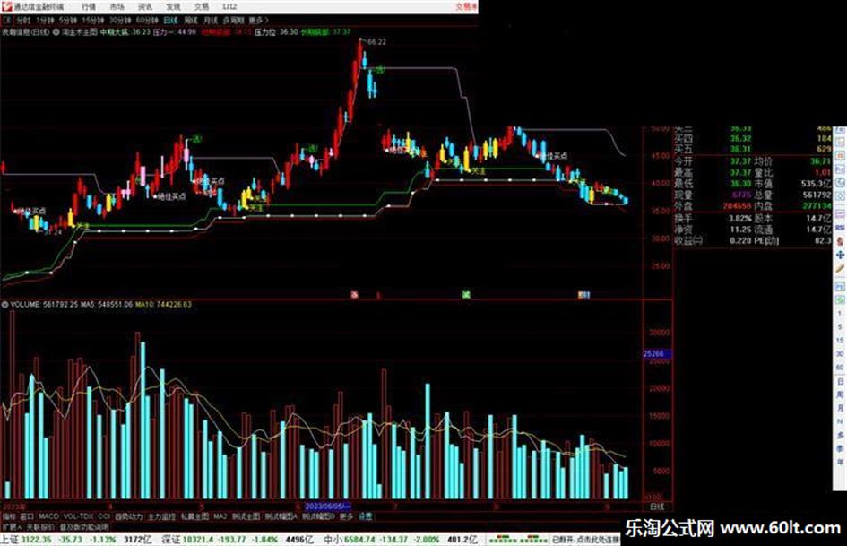Select the 日线 daily period tab

coord(170,20)
